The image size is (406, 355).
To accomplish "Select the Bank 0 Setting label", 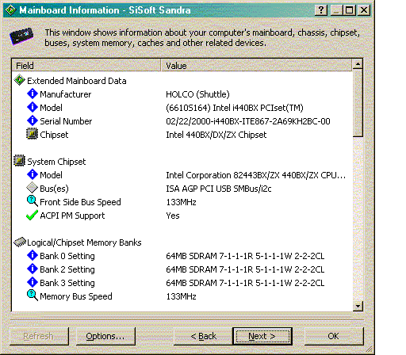I will click(x=67, y=256).
